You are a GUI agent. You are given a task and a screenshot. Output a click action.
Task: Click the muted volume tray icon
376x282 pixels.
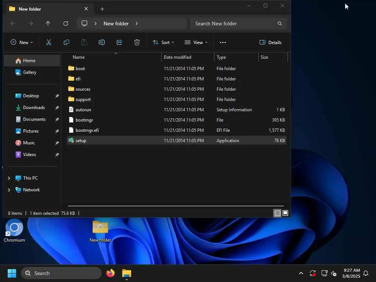(334, 273)
